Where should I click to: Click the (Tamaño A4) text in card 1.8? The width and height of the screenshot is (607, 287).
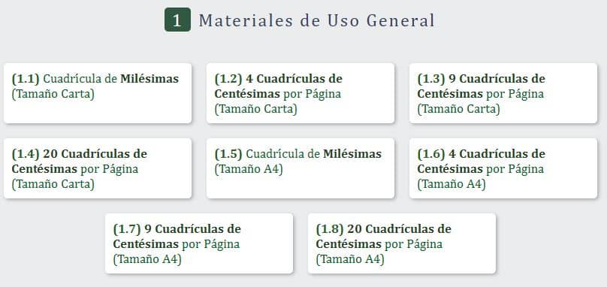350,259
